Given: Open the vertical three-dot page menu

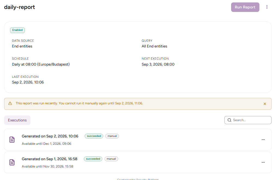Looking at the screenshot, I should 267,7.
